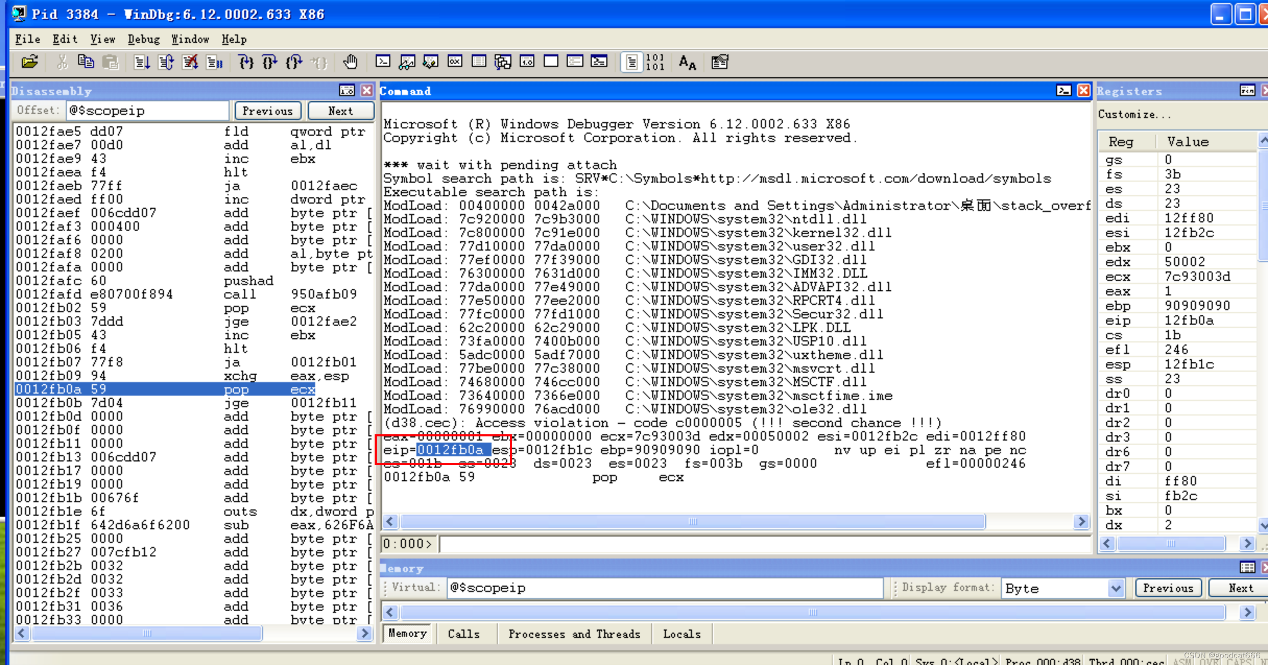Click Disassembly horizontal scrollbar right arrow
Viewport: 1268px width, 665px height.
pyautogui.click(x=365, y=633)
